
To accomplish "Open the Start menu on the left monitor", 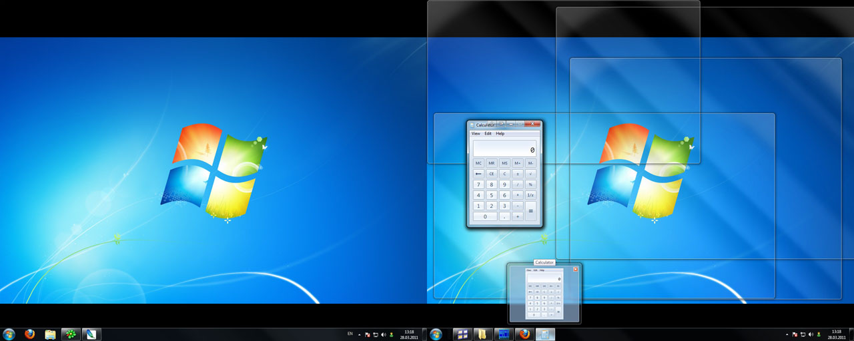I will pos(9,334).
